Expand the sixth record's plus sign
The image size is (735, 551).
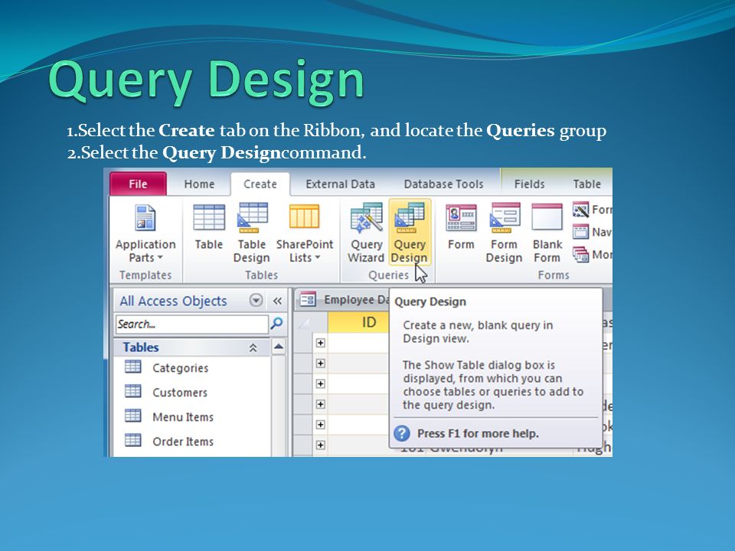tap(321, 445)
